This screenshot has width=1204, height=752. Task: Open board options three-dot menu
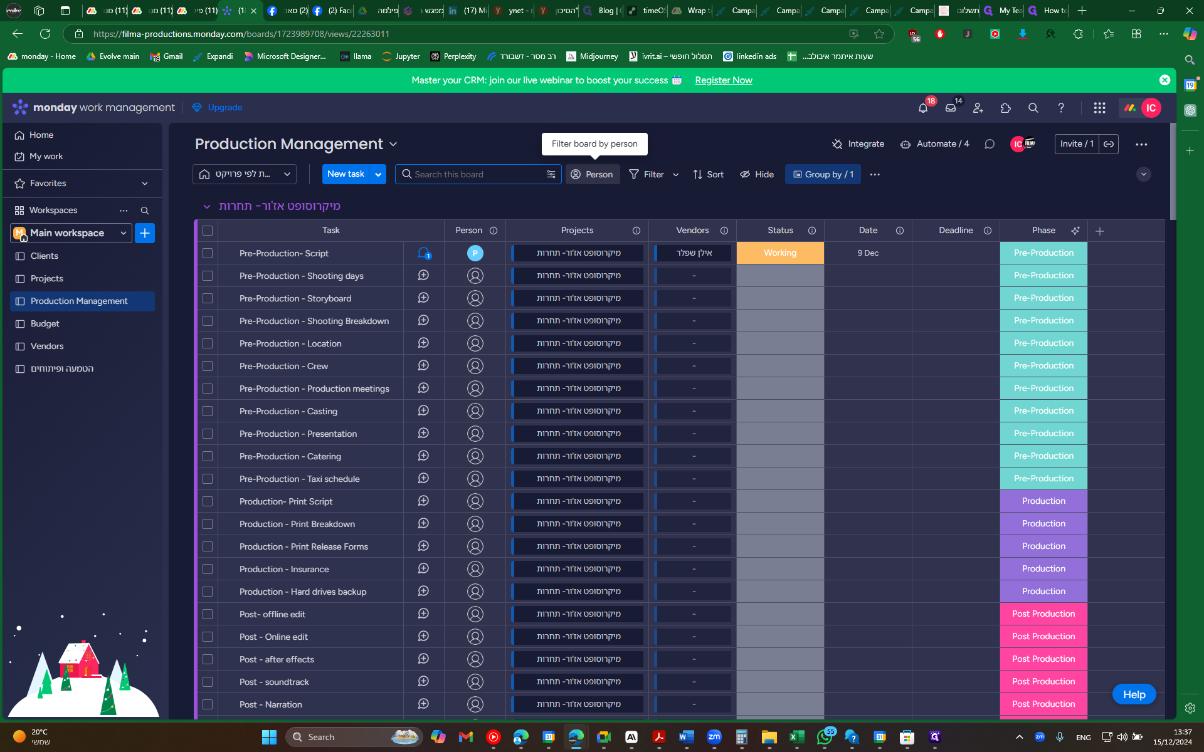pyautogui.click(x=1141, y=144)
